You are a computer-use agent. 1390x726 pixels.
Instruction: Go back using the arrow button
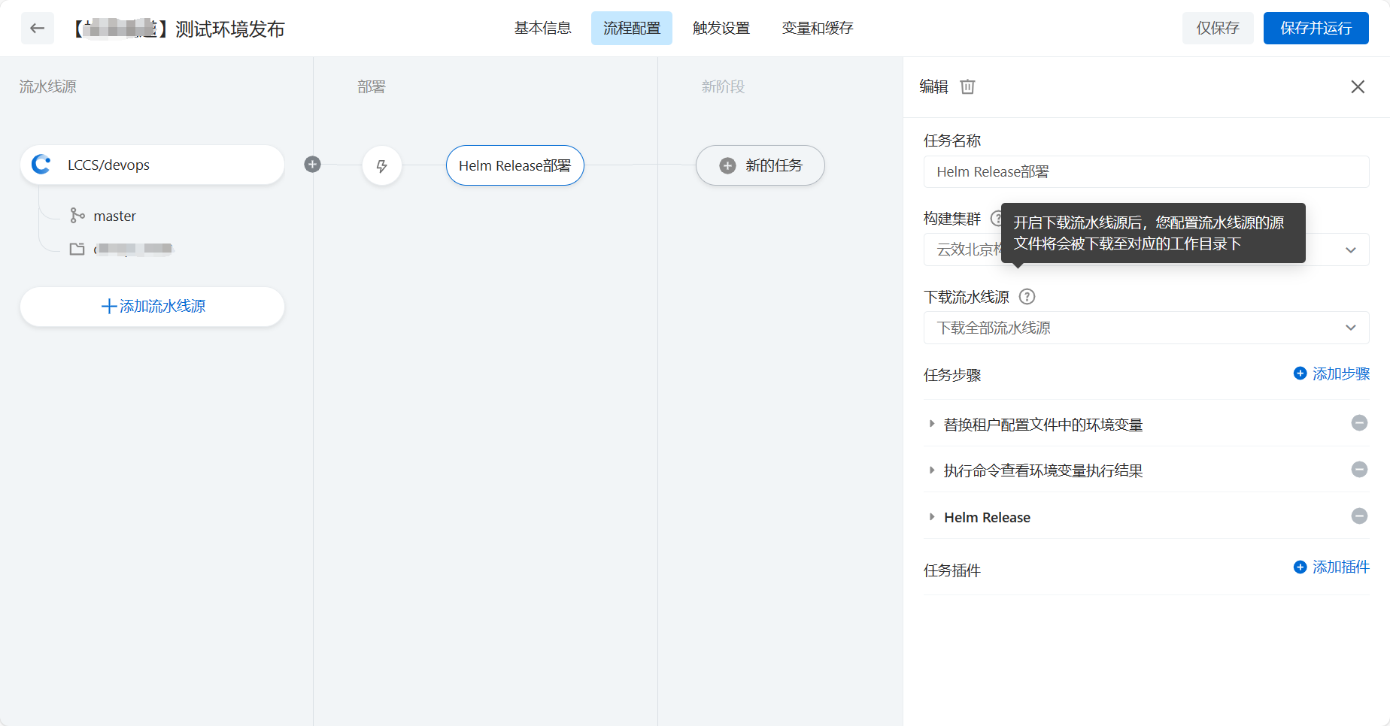coord(37,29)
